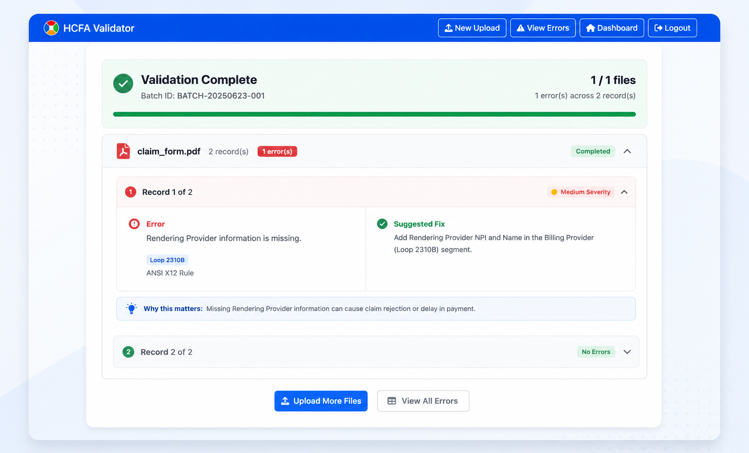Click the red PDF file icon
Image resolution: width=749 pixels, height=453 pixels.
tap(123, 151)
